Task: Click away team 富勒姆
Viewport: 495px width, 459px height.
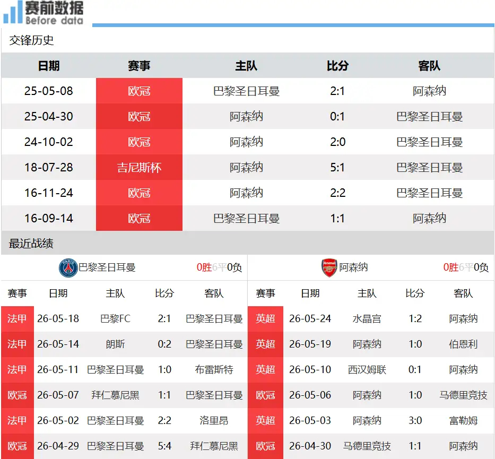Action: pos(463,420)
